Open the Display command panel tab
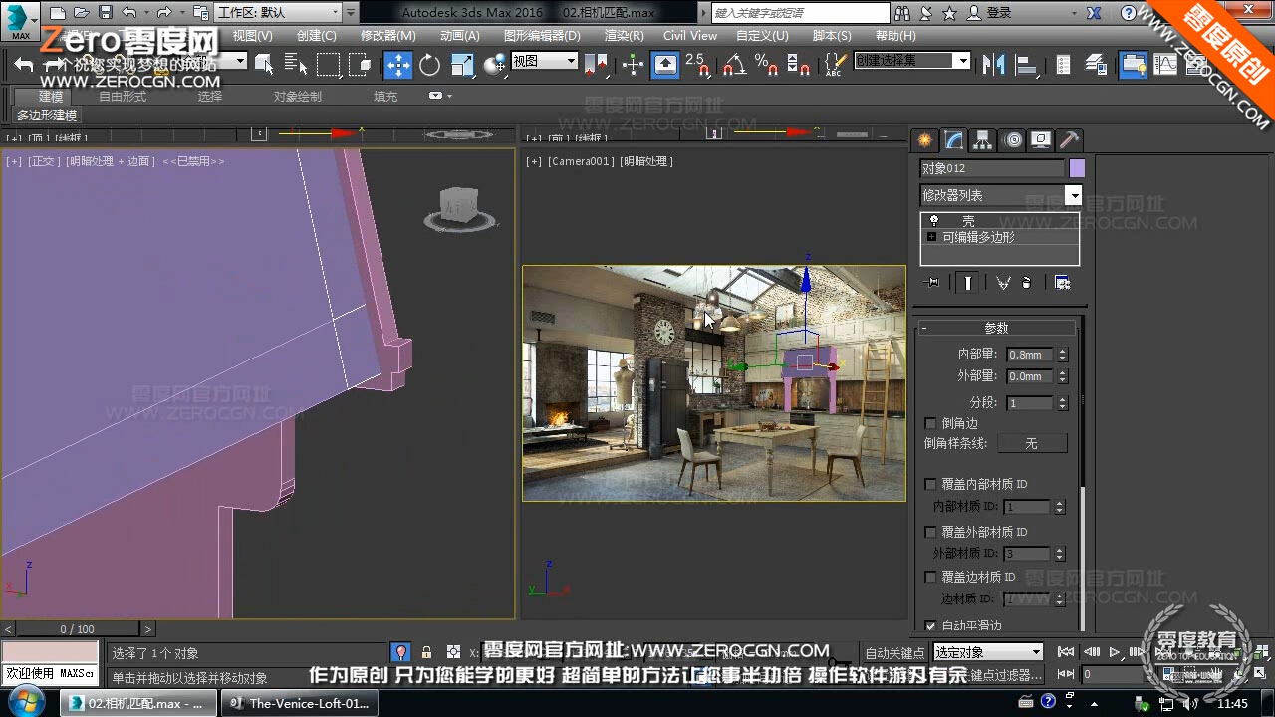 (x=1041, y=140)
